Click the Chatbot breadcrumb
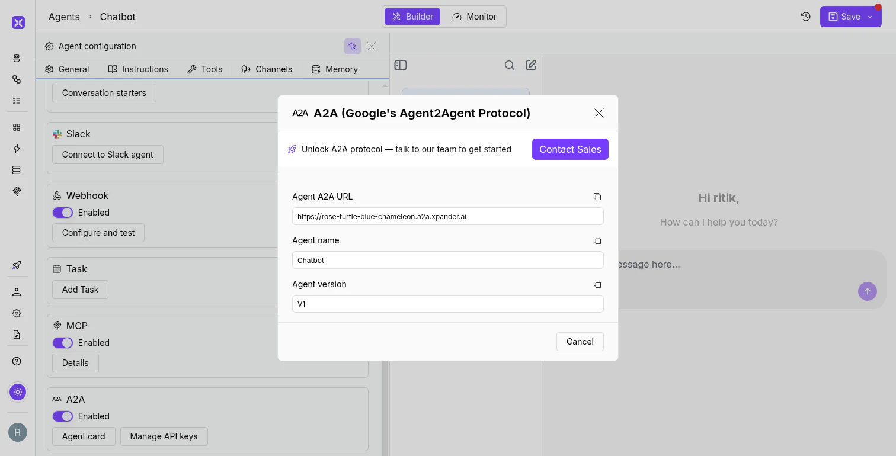The image size is (896, 456). pos(118,17)
